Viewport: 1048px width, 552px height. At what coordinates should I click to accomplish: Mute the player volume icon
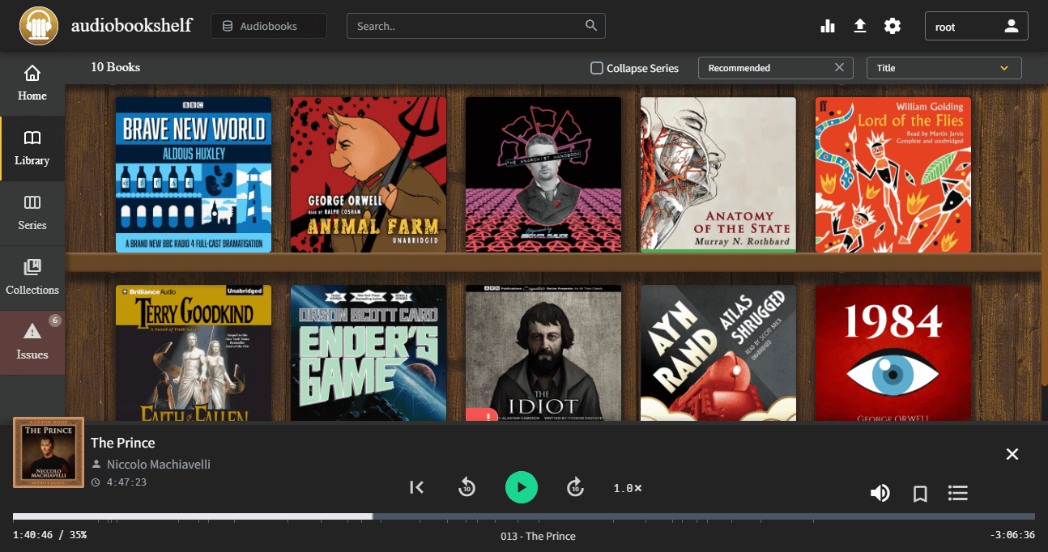[x=880, y=493]
